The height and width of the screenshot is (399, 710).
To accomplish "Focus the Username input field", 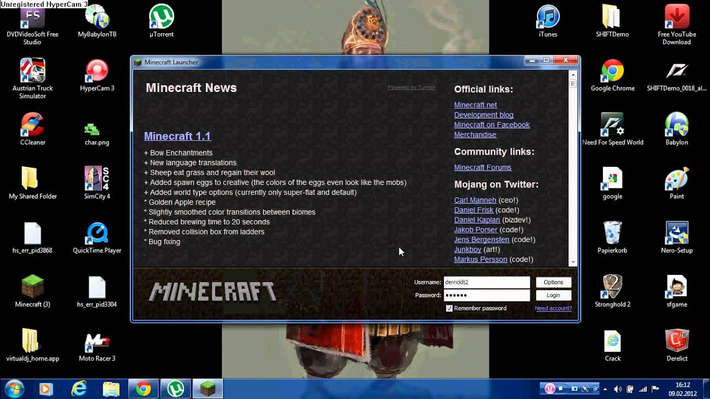I will point(486,282).
